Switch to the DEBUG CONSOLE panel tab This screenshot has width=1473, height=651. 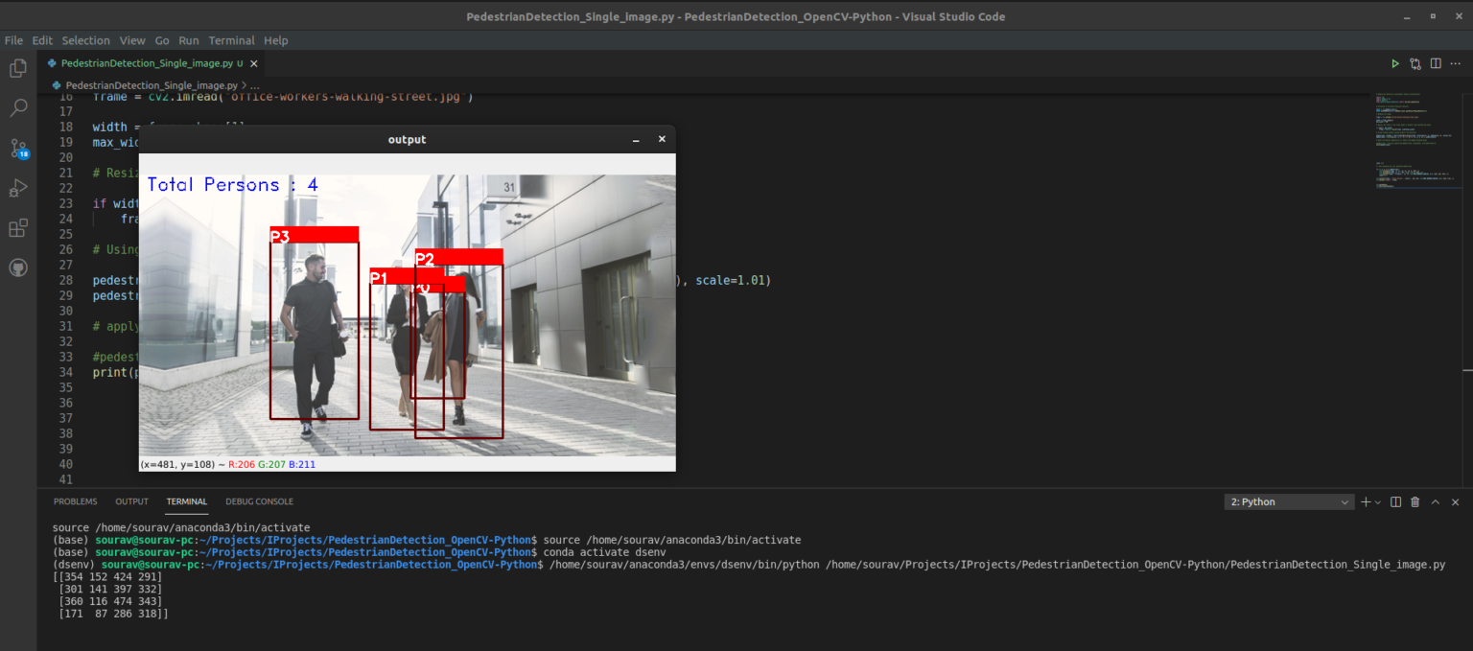(x=259, y=501)
